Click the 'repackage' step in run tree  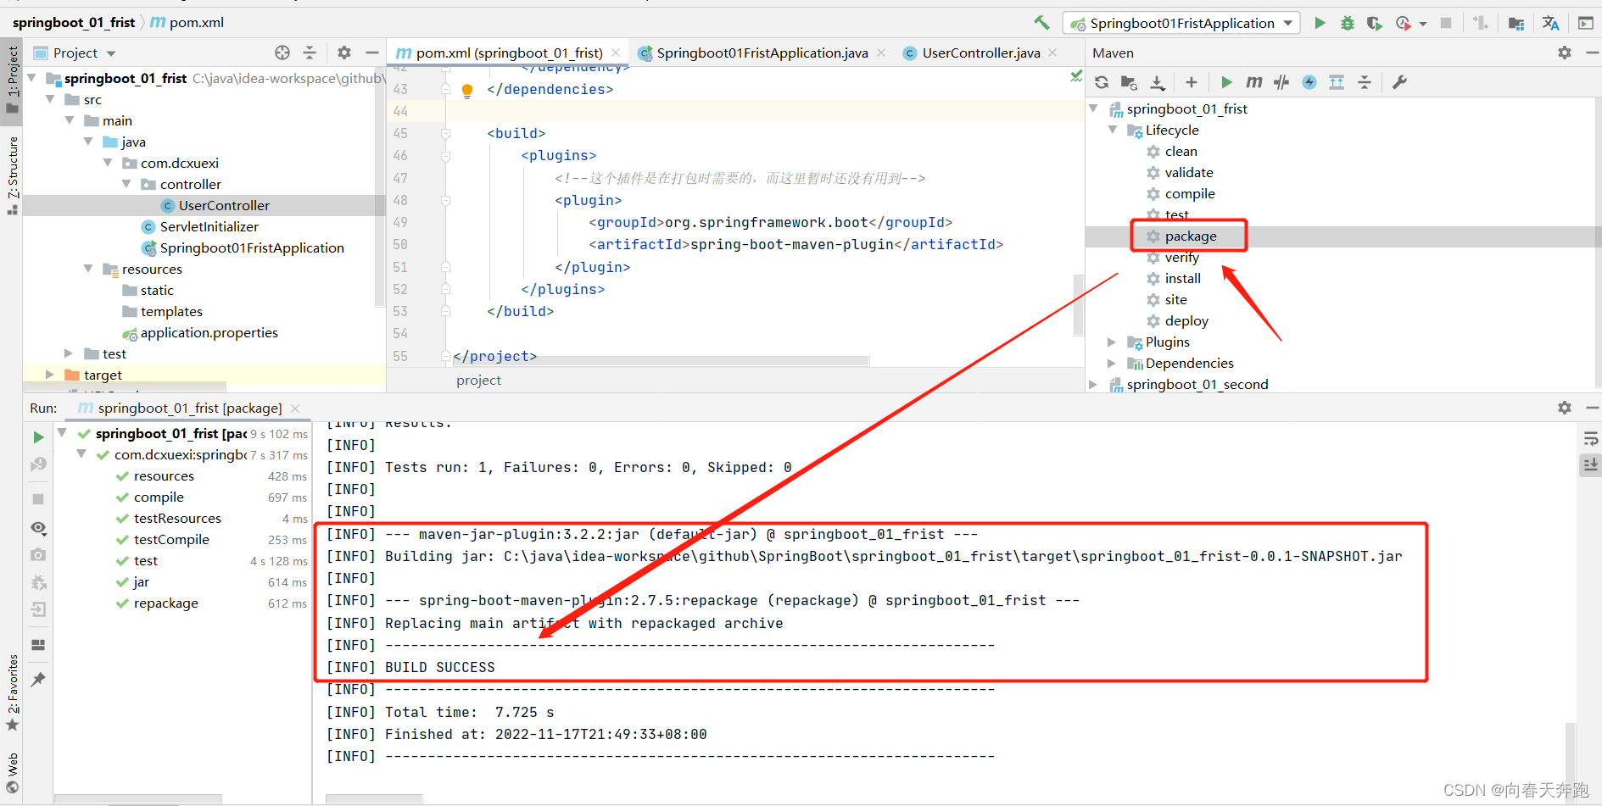click(x=166, y=603)
